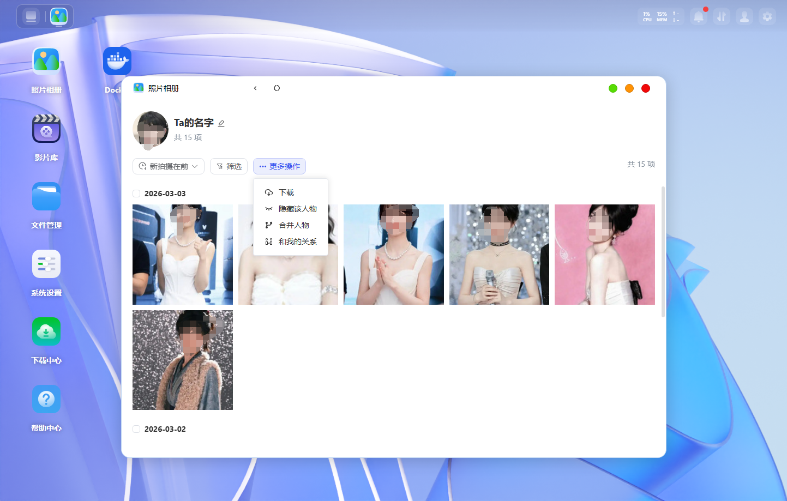The width and height of the screenshot is (787, 501).
Task: Launch 下载中心 from the desktop
Action: [46, 331]
